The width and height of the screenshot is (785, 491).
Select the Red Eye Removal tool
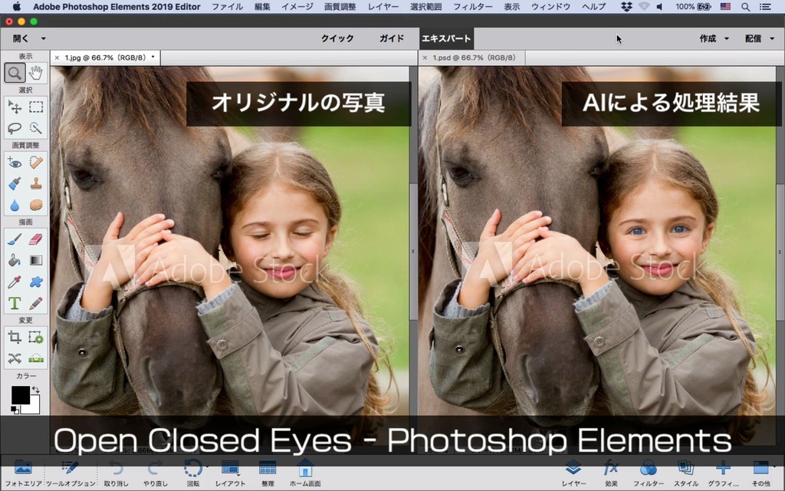click(x=15, y=163)
